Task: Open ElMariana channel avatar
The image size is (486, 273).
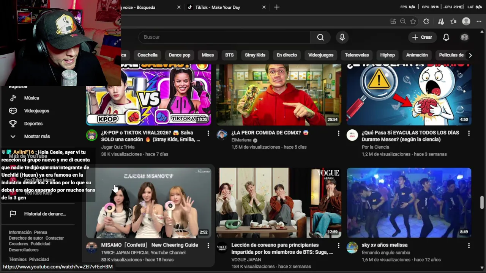Action: click(222, 135)
